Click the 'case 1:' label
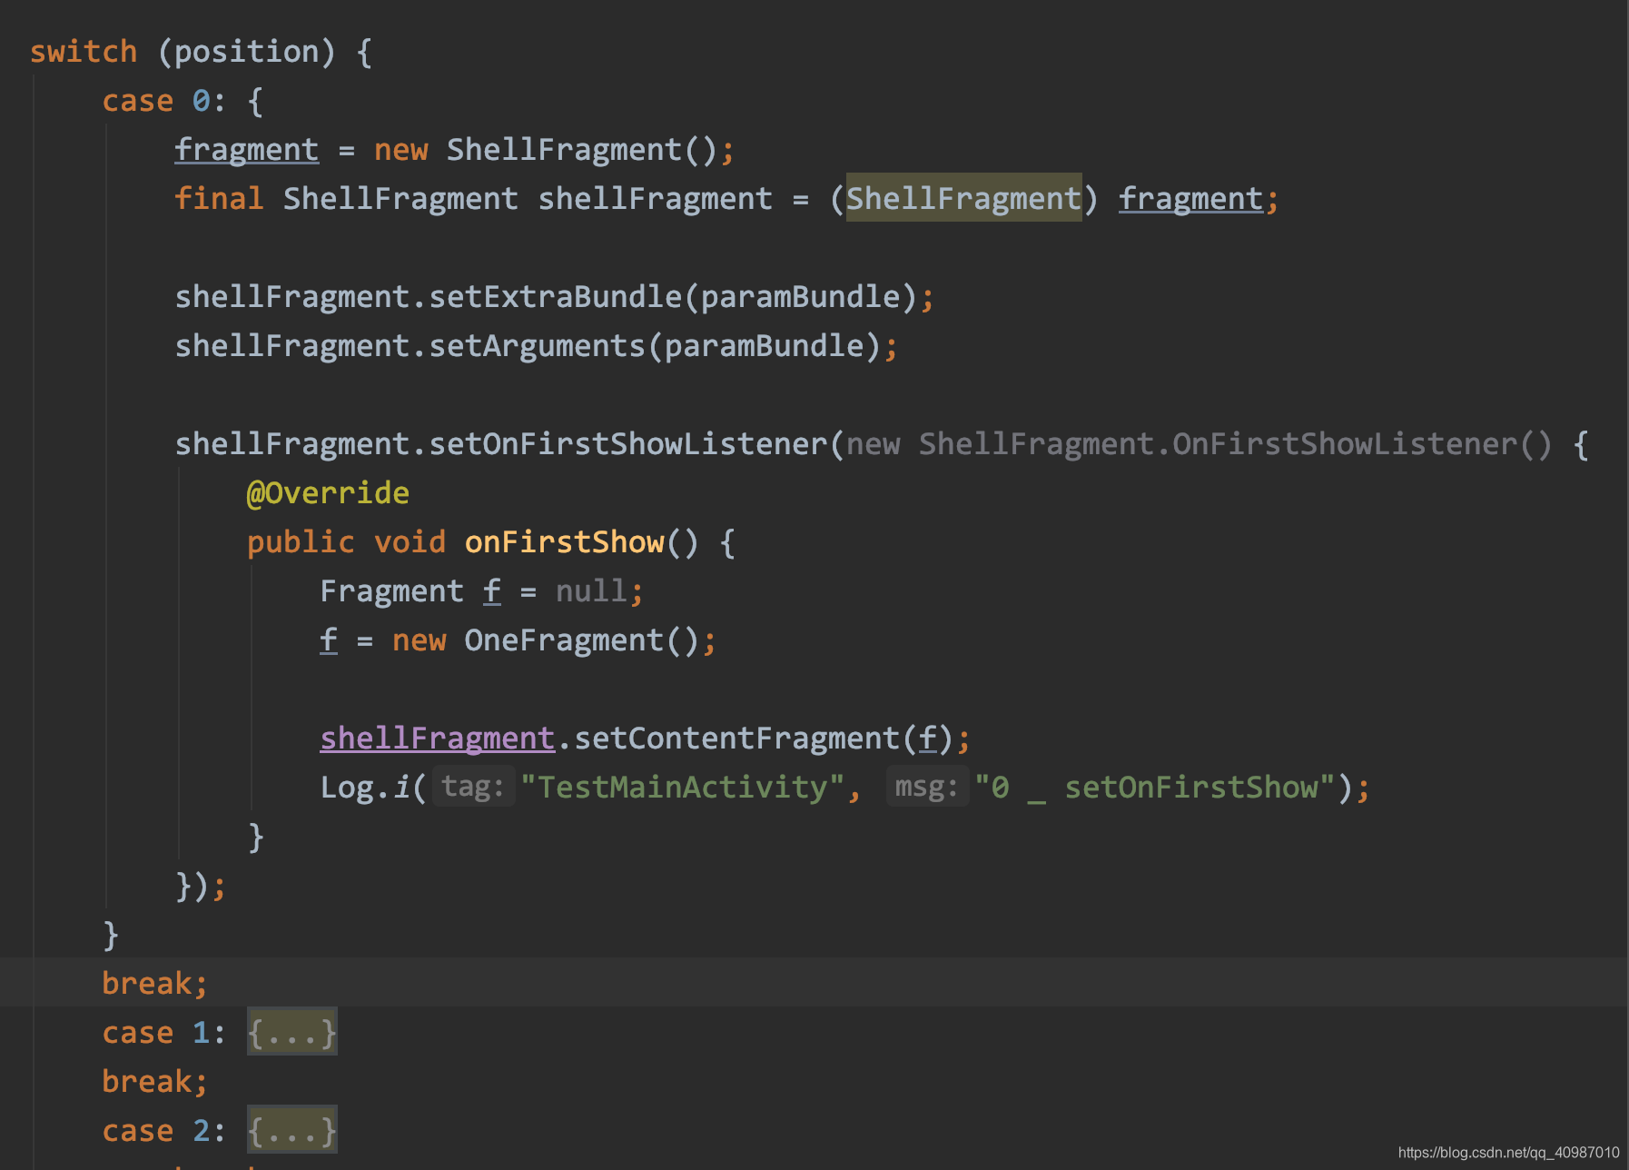This screenshot has width=1629, height=1170. tap(163, 1032)
